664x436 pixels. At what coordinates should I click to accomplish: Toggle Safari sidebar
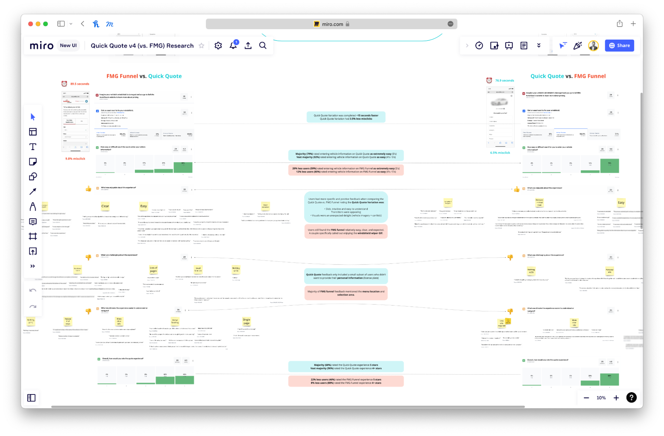coord(61,24)
